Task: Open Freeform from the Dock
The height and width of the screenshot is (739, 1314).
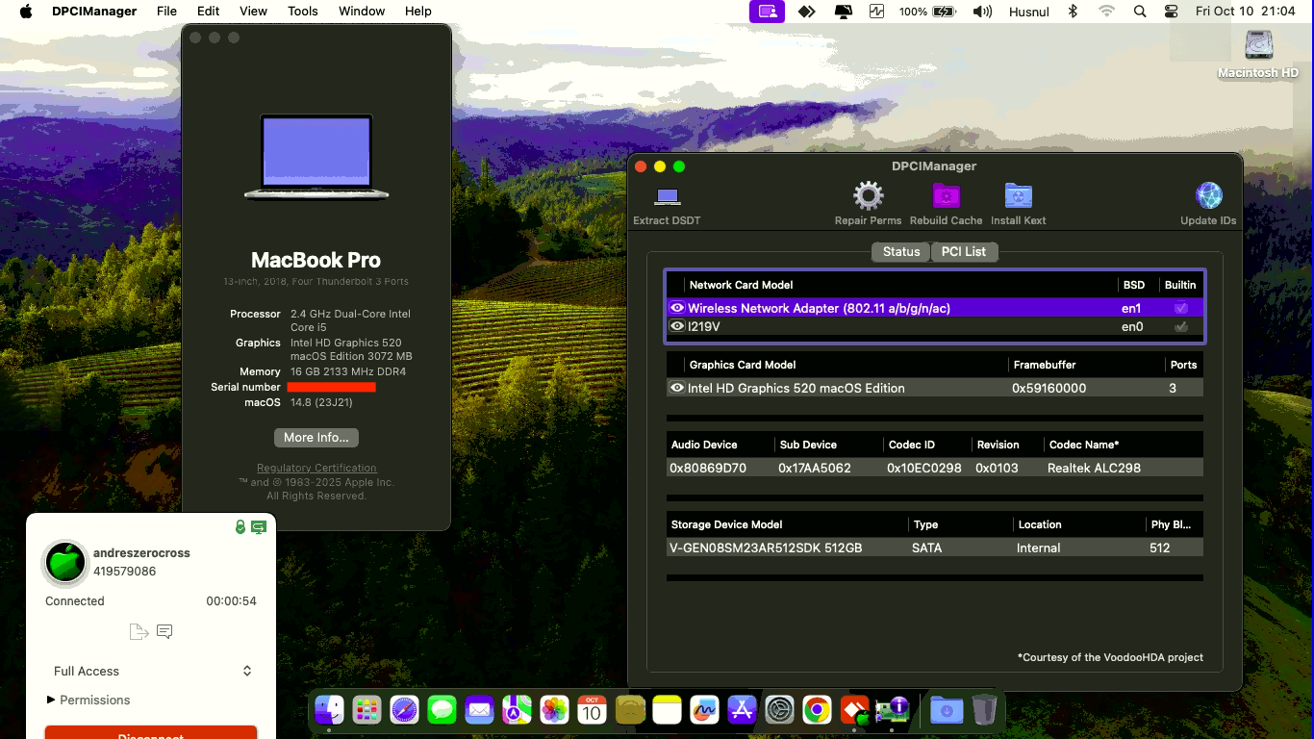Action: [704, 711]
